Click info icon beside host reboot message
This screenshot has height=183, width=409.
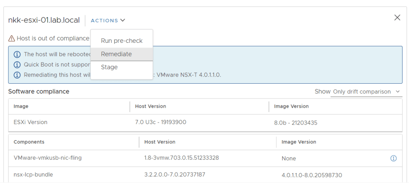[x=17, y=54]
